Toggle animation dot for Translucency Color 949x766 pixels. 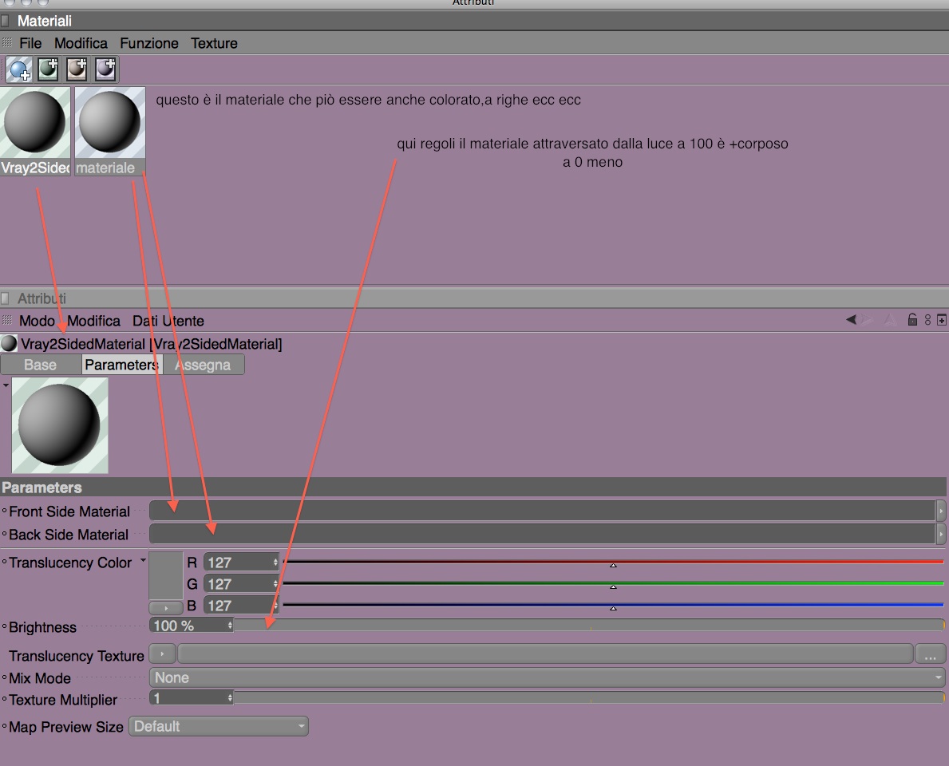pos(4,562)
